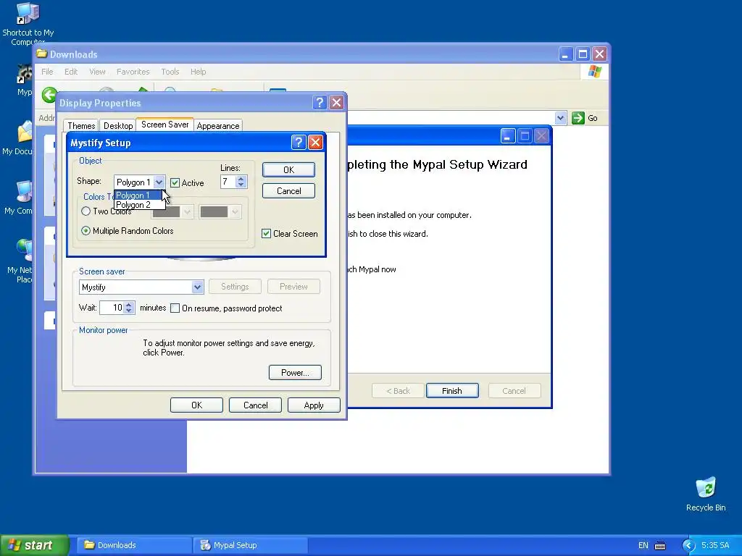The image size is (742, 556).
Task: Click the EN language indicator
Action: tap(643, 545)
